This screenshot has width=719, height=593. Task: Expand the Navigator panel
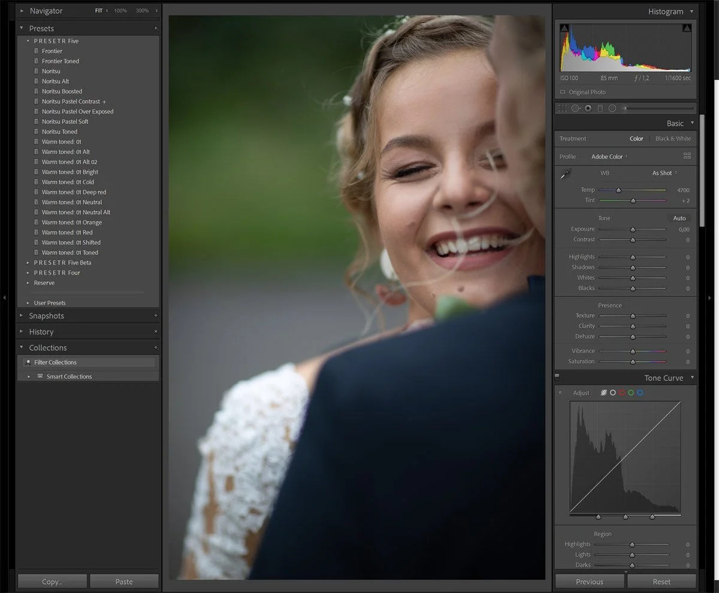[x=22, y=11]
